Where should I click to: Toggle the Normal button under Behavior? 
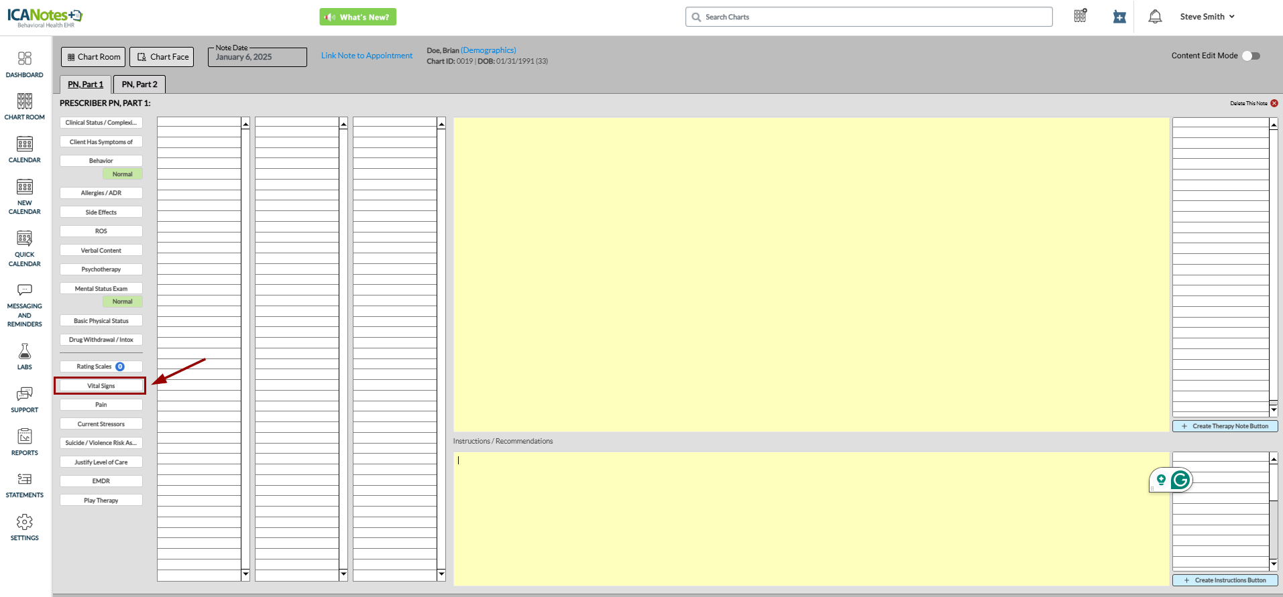pos(122,174)
